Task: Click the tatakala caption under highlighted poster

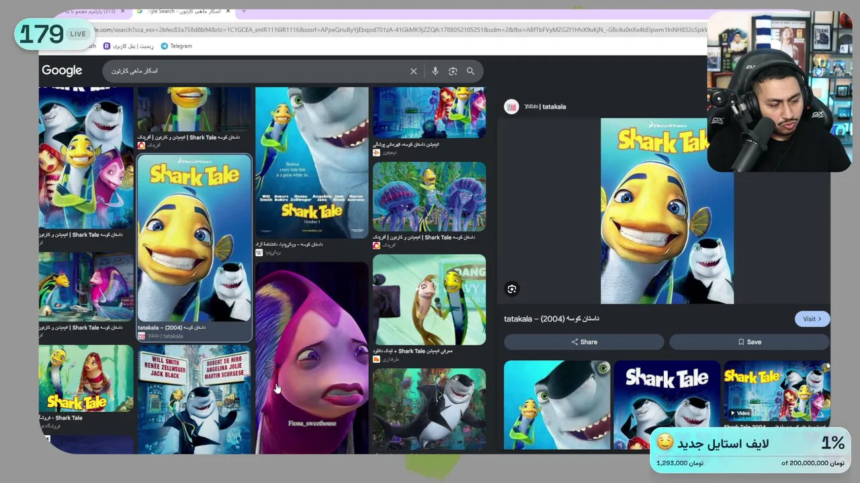Action: tap(172, 328)
